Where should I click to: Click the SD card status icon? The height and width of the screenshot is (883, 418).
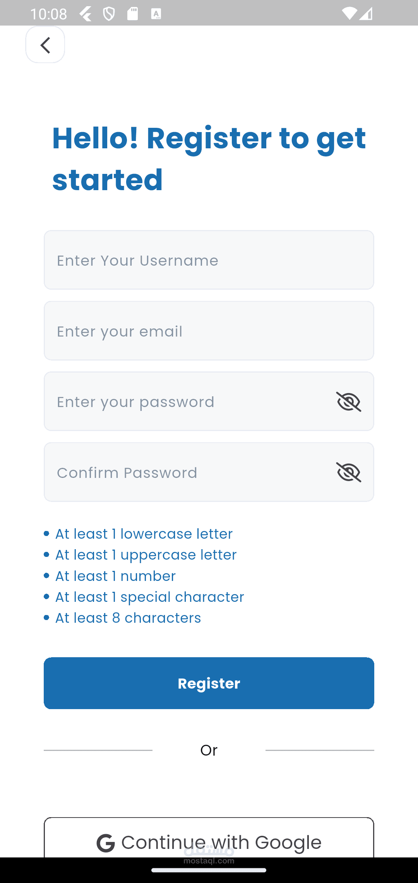pos(132,14)
